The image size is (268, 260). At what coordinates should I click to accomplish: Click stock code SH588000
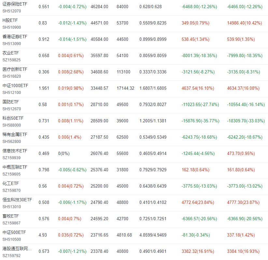click(x=12, y=125)
